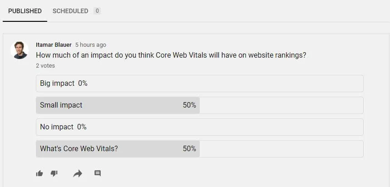390x187 pixels.
Task: Open the 5 hours ago timestamp link
Action: pos(91,45)
